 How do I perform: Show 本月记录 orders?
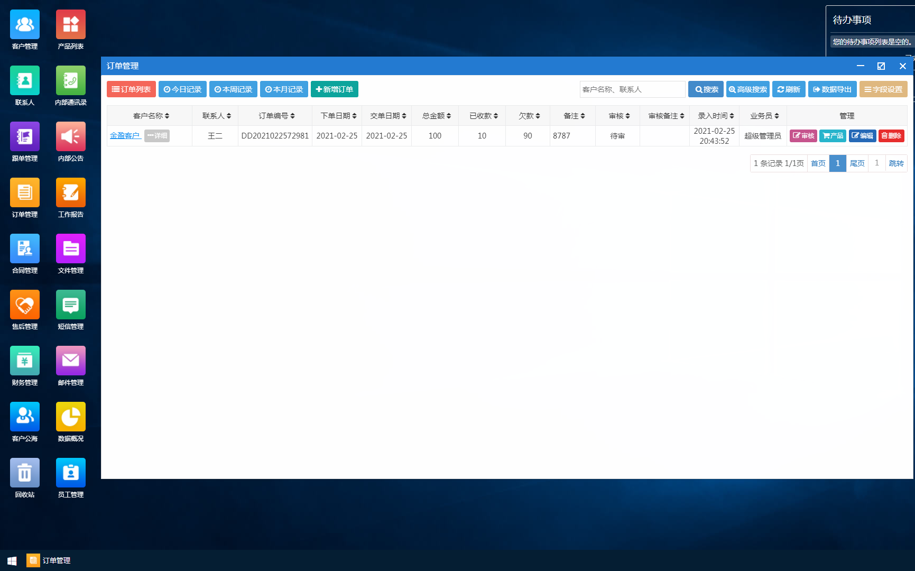284,89
